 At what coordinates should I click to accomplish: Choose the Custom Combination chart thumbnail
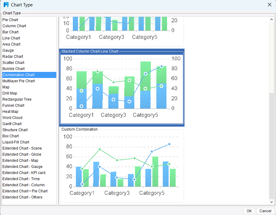(x=122, y=165)
